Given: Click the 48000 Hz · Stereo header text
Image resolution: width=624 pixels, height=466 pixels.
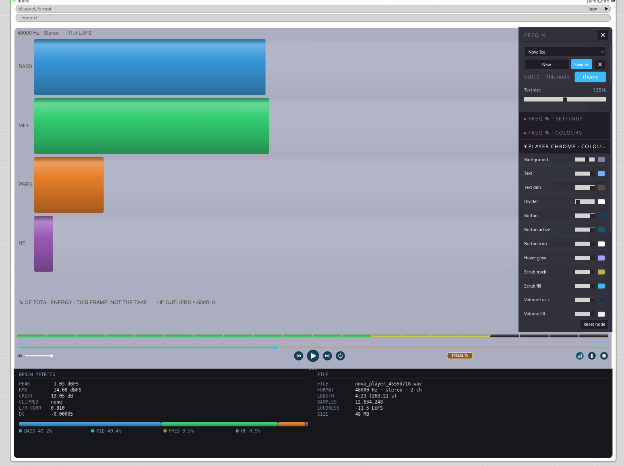Looking at the screenshot, I should point(38,33).
